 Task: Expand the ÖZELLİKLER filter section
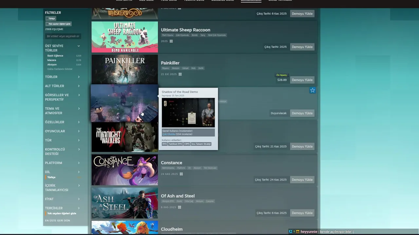point(63,122)
